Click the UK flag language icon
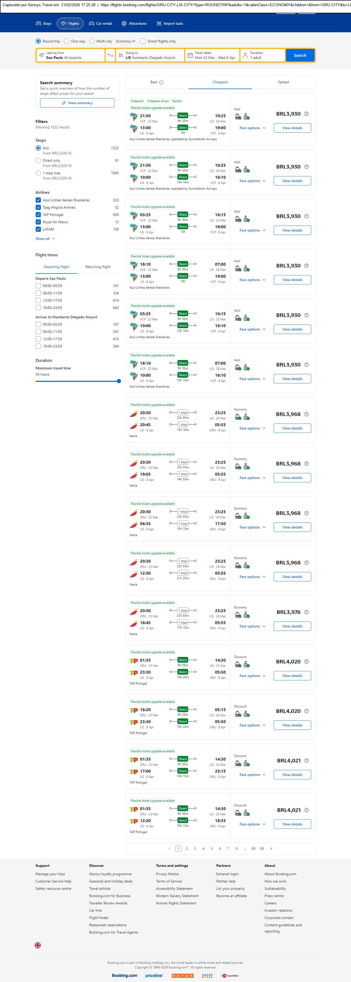The image size is (351, 982). tap(38, 945)
